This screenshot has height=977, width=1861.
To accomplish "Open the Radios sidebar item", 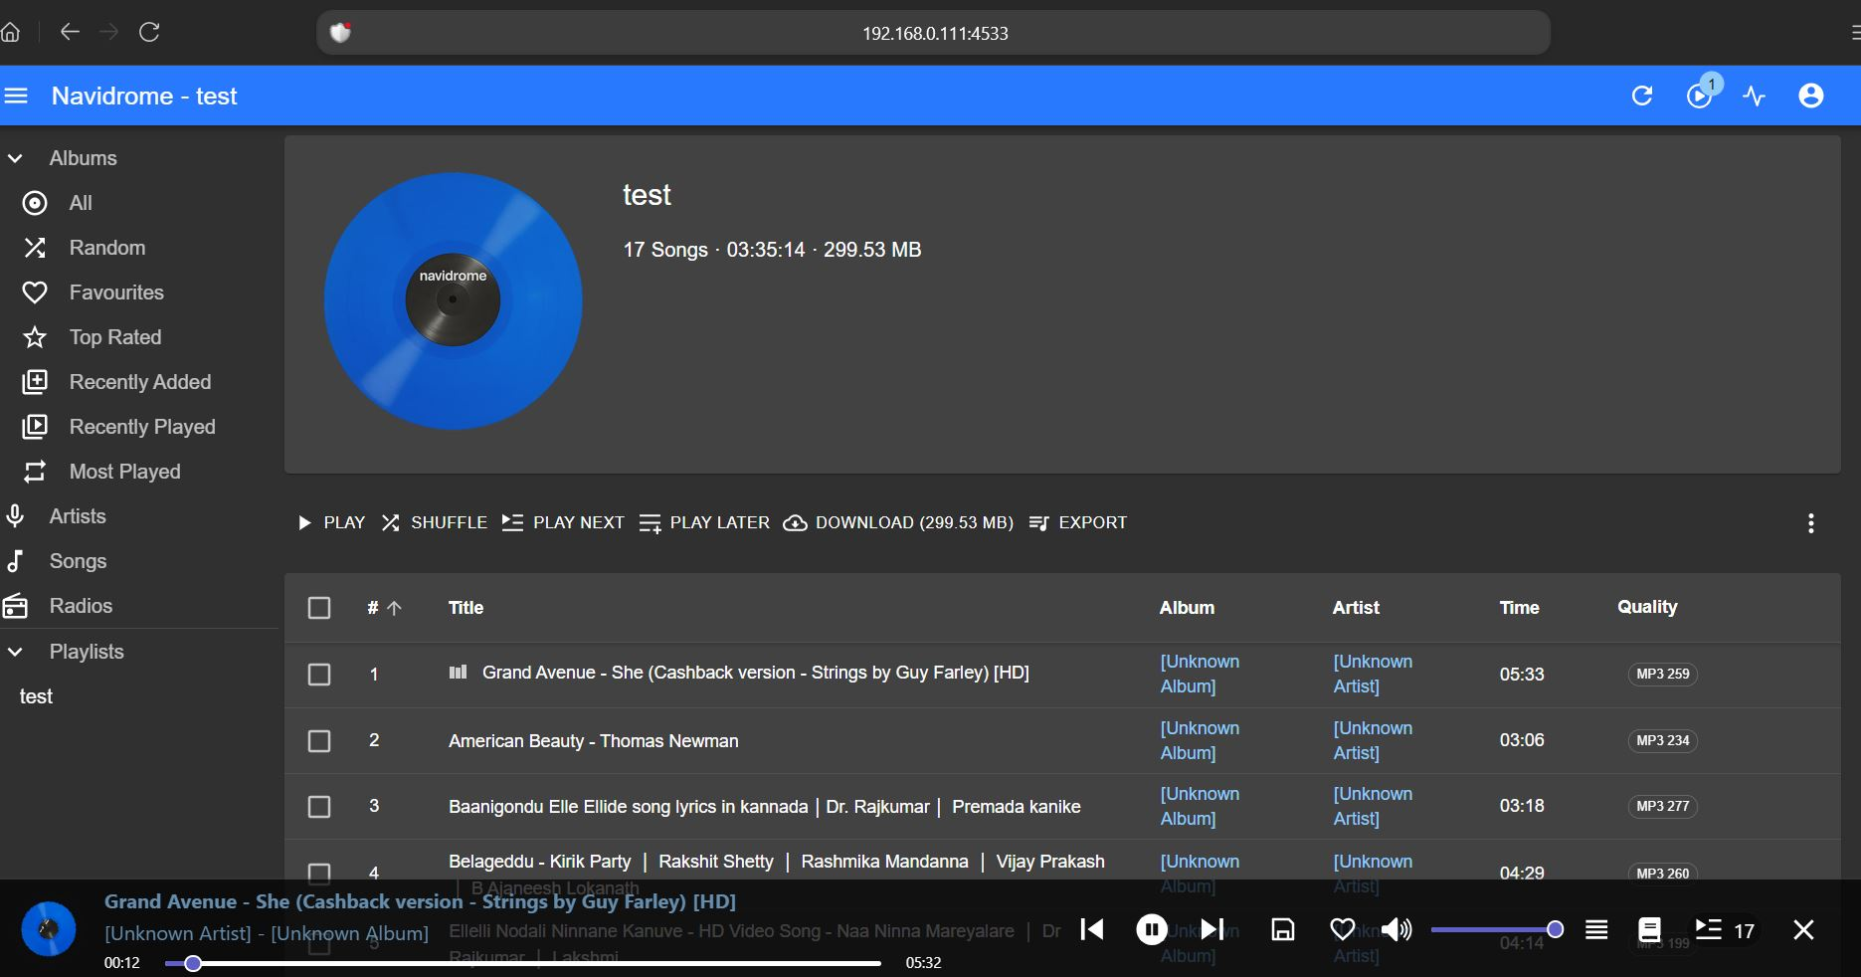I will pyautogui.click(x=81, y=606).
